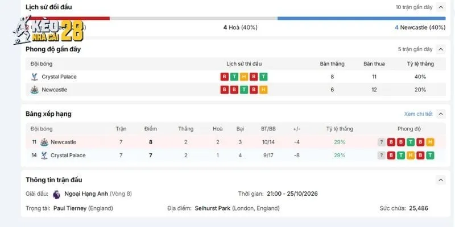Image resolution: width=455 pixels, height=227 pixels.
Task: Collapse the Lịch sử đối đầu section chevron
Action: tap(440, 7)
